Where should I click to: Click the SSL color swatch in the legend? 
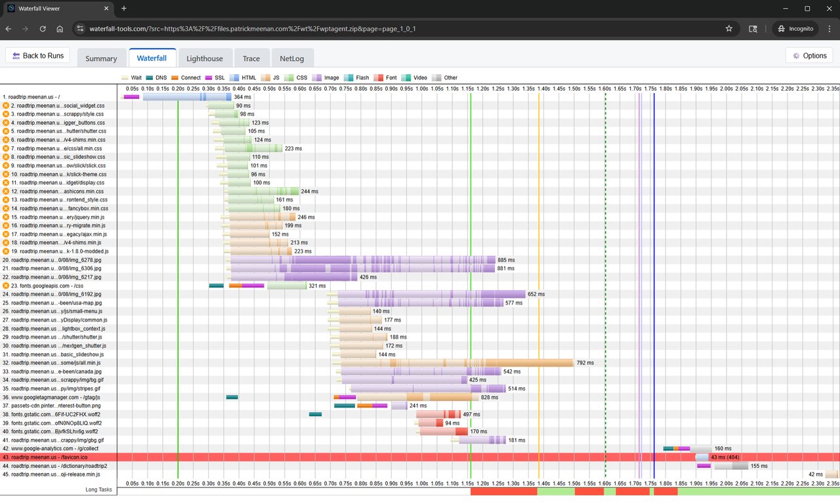pos(209,77)
